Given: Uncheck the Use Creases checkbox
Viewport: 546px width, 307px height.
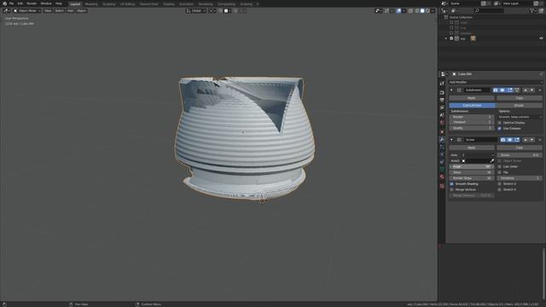Looking at the screenshot, I should [x=500, y=129].
